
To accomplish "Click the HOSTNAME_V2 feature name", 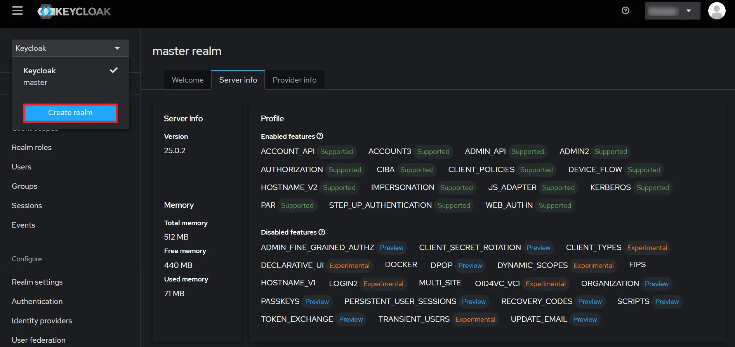I will pos(289,187).
